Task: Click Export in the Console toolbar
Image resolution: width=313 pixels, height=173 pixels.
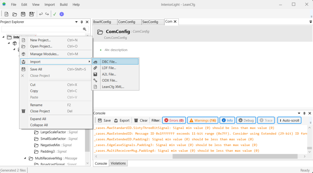Action: [122, 120]
